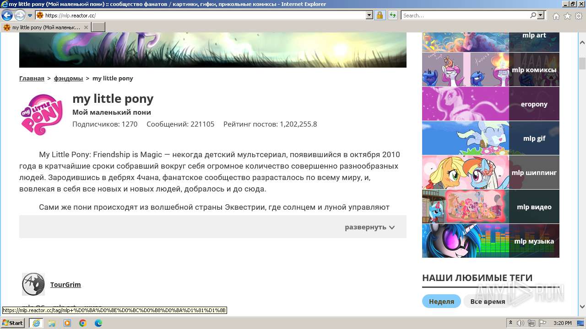
Task: Open the Windows Start menu
Action: [13, 323]
